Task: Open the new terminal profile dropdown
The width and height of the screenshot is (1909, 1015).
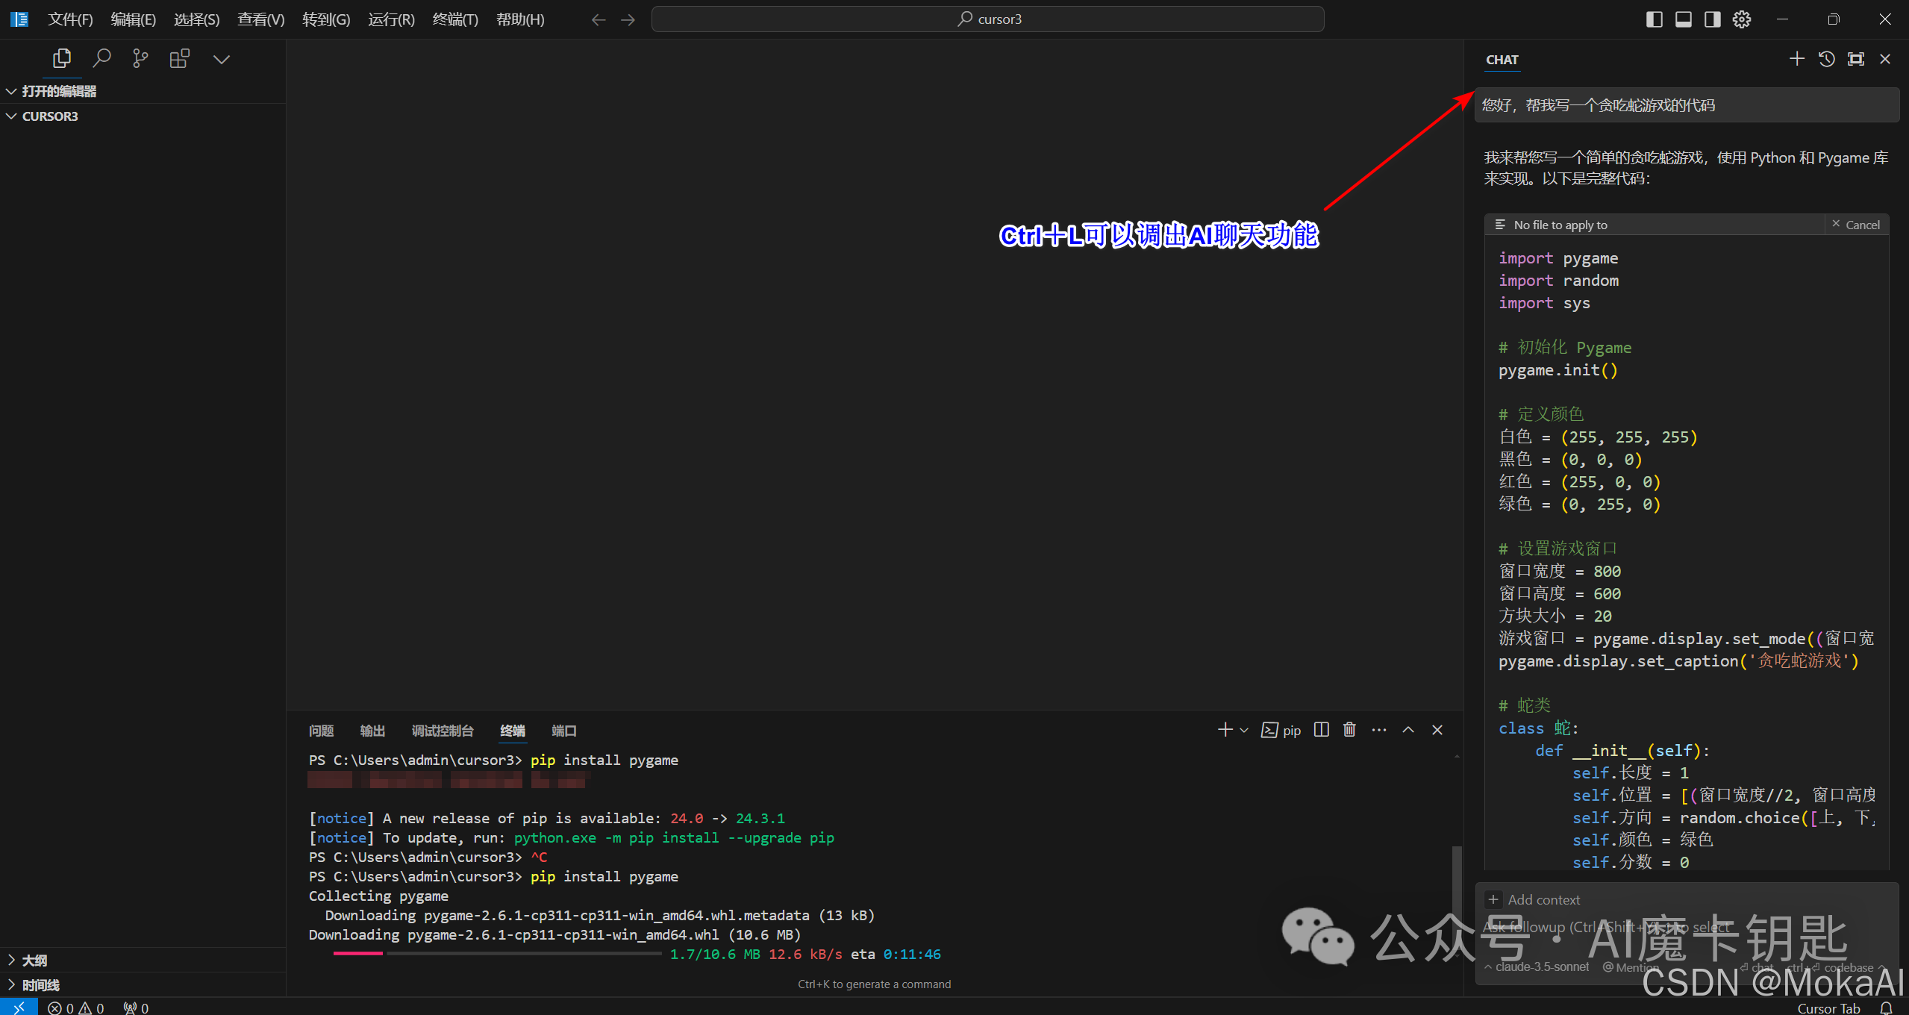Action: point(1244,730)
